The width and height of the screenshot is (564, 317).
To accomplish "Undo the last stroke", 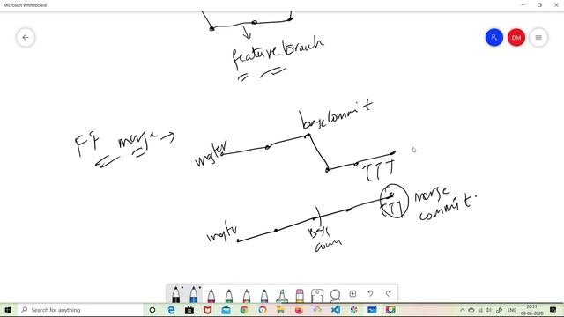I will coord(370,293).
